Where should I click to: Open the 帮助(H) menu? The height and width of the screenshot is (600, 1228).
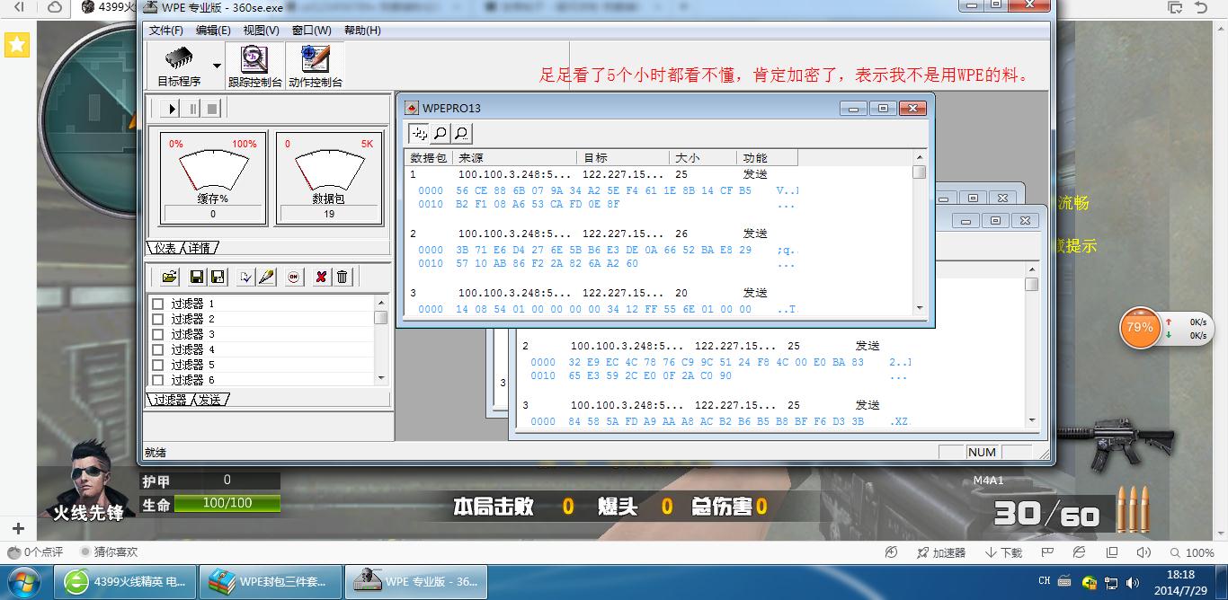362,30
